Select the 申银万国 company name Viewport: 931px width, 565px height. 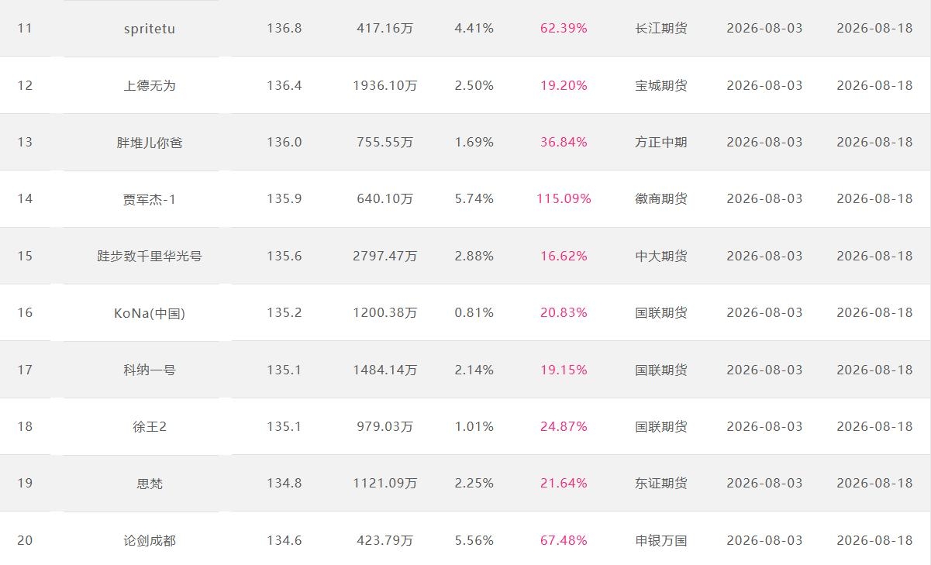coord(661,540)
